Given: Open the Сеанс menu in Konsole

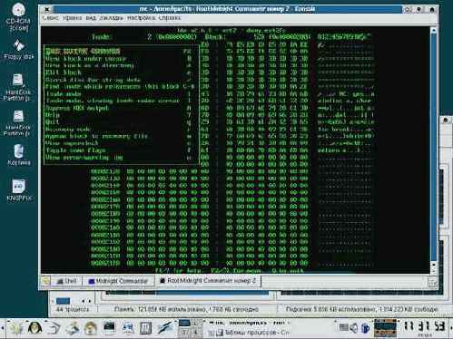Looking at the screenshot, I should coord(51,18).
